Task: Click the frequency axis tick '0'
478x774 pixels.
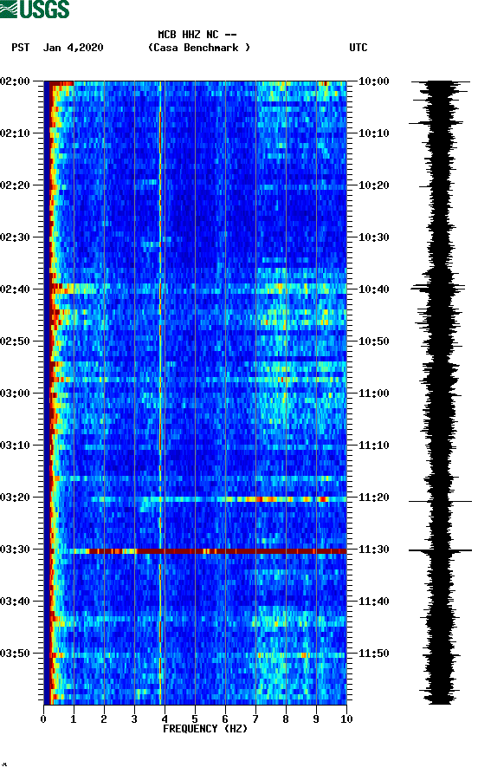Action: pyautogui.click(x=43, y=719)
